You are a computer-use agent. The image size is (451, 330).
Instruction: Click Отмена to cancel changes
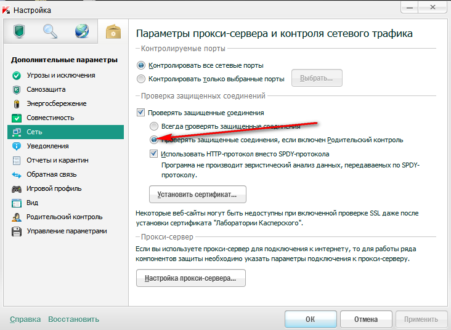tap(366, 320)
